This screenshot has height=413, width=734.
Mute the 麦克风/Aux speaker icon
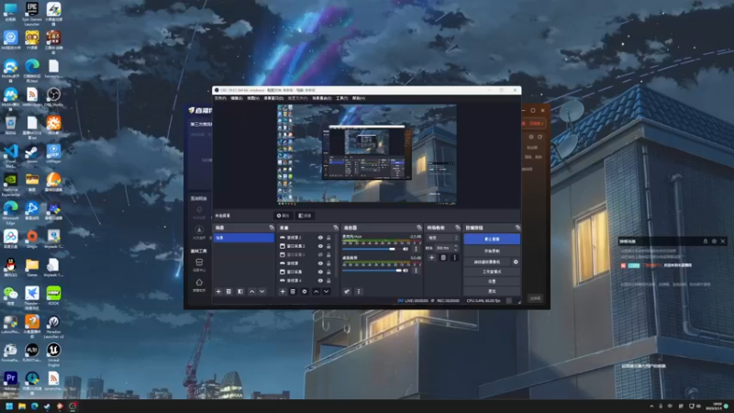coord(406,249)
